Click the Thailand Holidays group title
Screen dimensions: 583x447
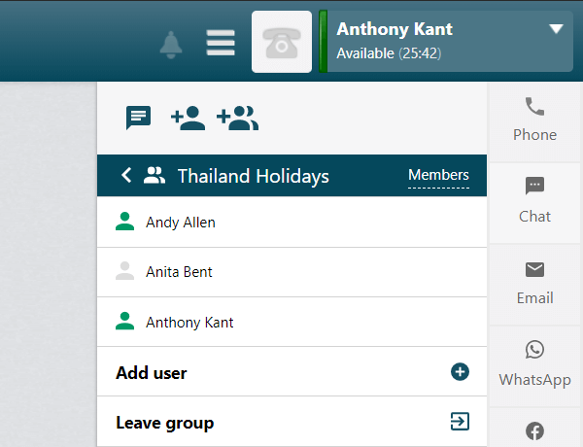tap(254, 176)
